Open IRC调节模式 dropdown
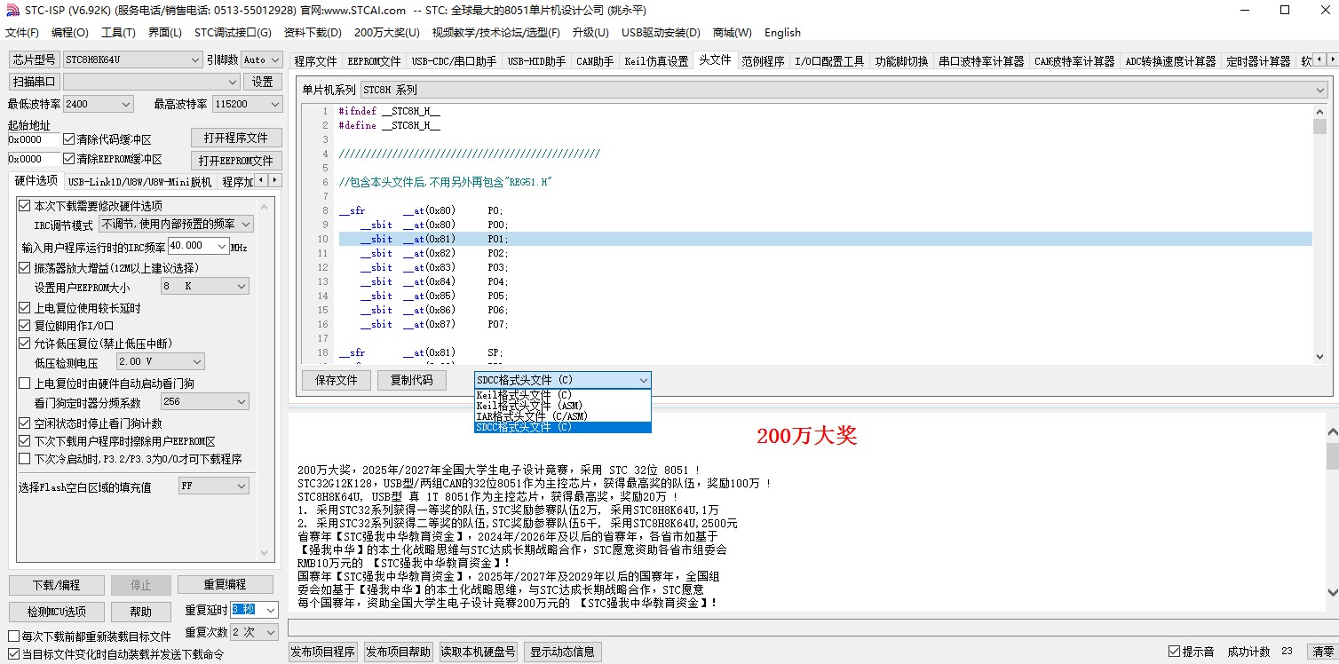The height and width of the screenshot is (664, 1339). click(x=176, y=225)
